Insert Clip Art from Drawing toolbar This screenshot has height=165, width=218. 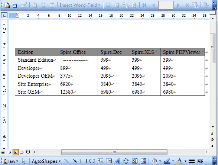(x=134, y=161)
